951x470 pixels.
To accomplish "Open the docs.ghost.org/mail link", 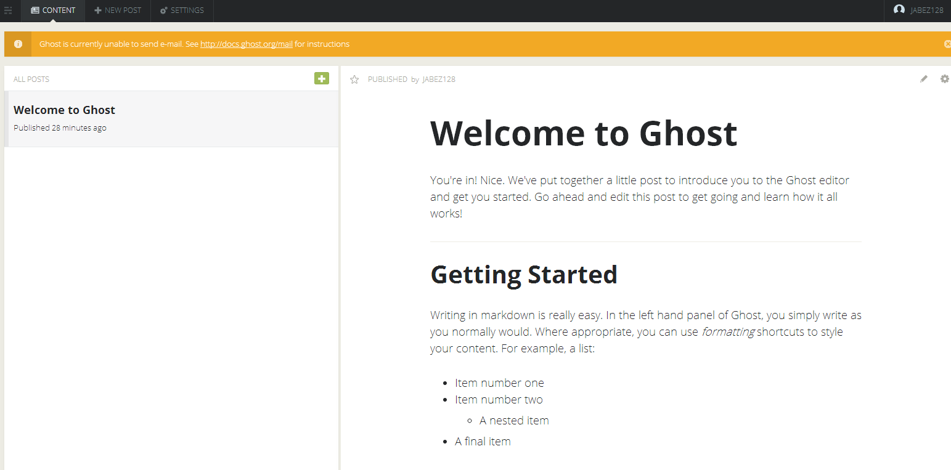I will click(x=247, y=44).
